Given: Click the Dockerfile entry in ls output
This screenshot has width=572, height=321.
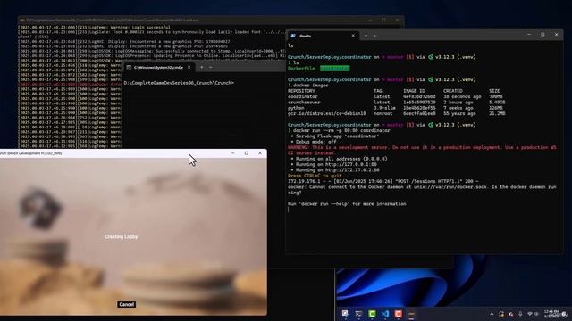Looking at the screenshot, I should [x=301, y=69].
